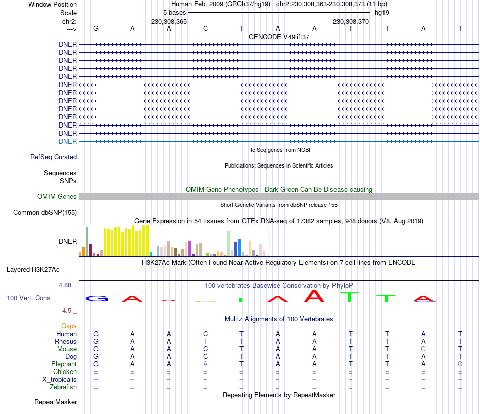The height and width of the screenshot is (414, 480).
Task: Click the "hg19" label beside the scale bar
Action: pyautogui.click(x=382, y=13)
